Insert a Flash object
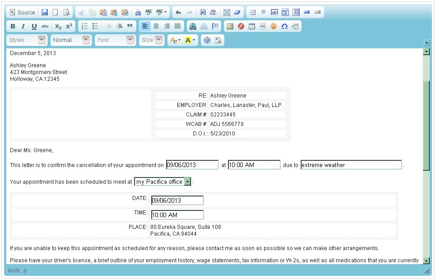 [x=241, y=27]
